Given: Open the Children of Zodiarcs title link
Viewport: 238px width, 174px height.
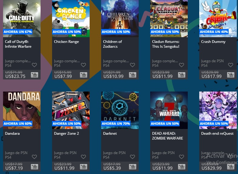Looking at the screenshot, I should tap(112, 44).
